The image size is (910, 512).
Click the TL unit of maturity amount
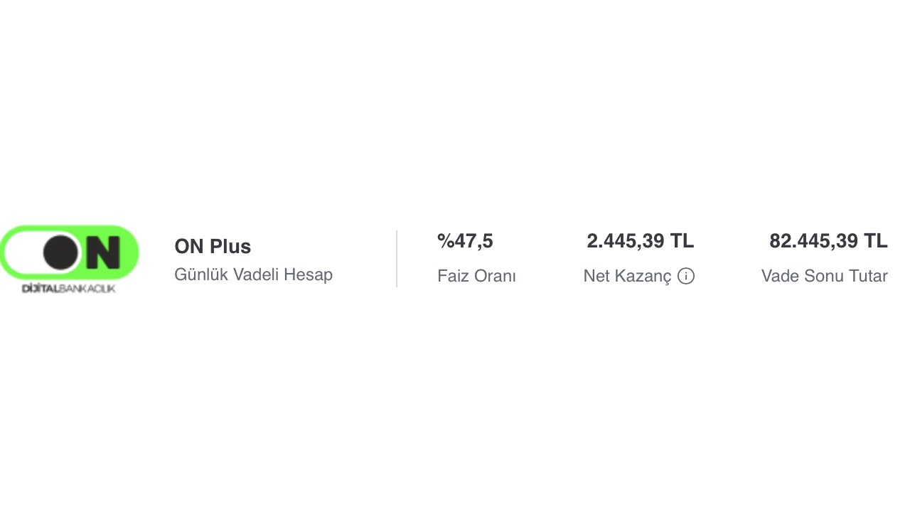coord(875,241)
